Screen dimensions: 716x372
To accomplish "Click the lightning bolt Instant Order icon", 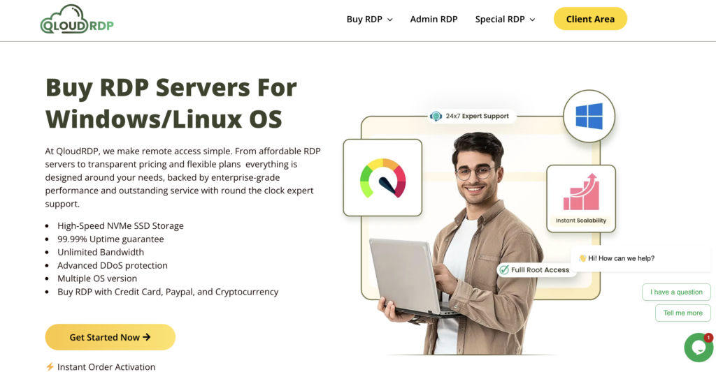I will click(x=50, y=366).
